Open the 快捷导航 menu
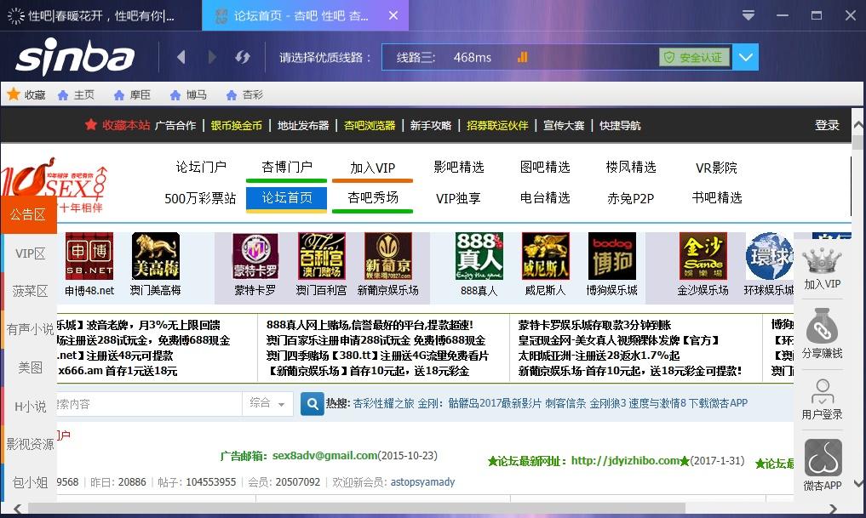 [x=620, y=125]
